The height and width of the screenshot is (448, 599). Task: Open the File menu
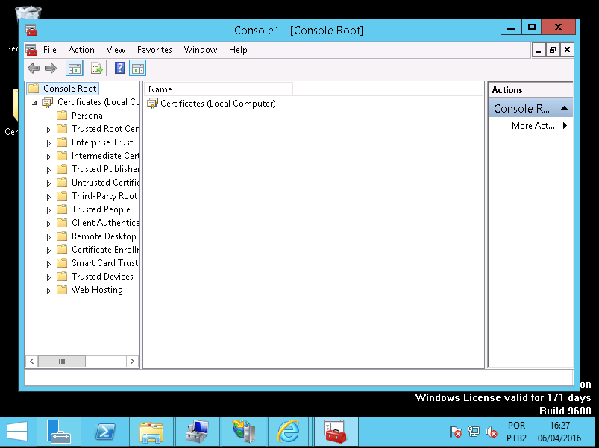pyautogui.click(x=50, y=50)
